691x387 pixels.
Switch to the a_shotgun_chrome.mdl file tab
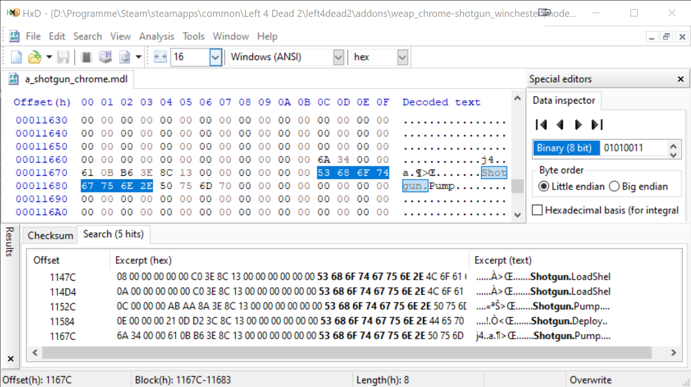click(69, 79)
